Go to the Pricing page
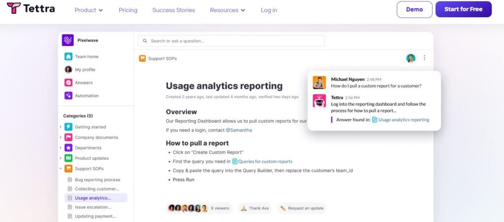The height and width of the screenshot is (222, 504). click(128, 10)
